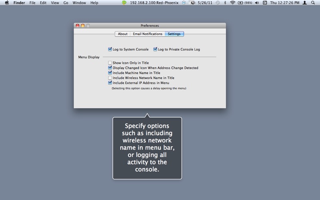Close the Preferences window with red button

(x=78, y=26)
